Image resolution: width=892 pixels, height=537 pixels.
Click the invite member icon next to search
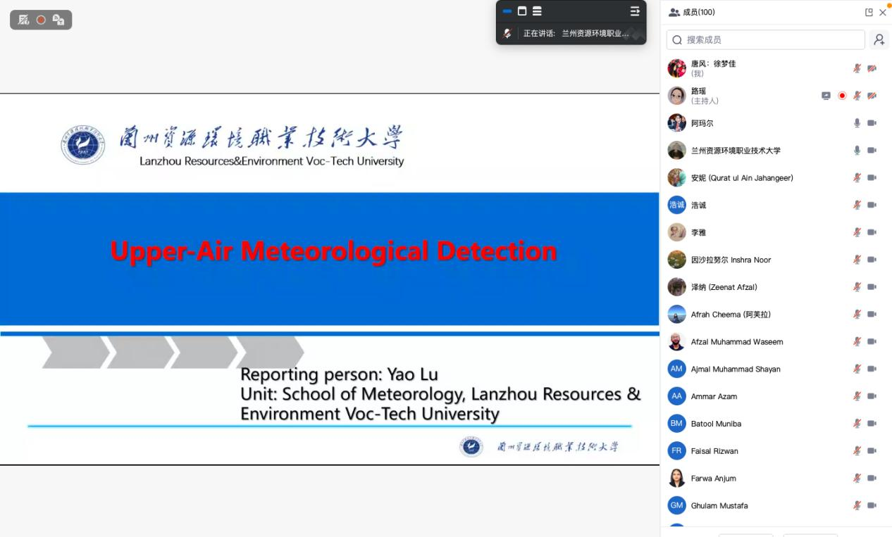pos(879,39)
